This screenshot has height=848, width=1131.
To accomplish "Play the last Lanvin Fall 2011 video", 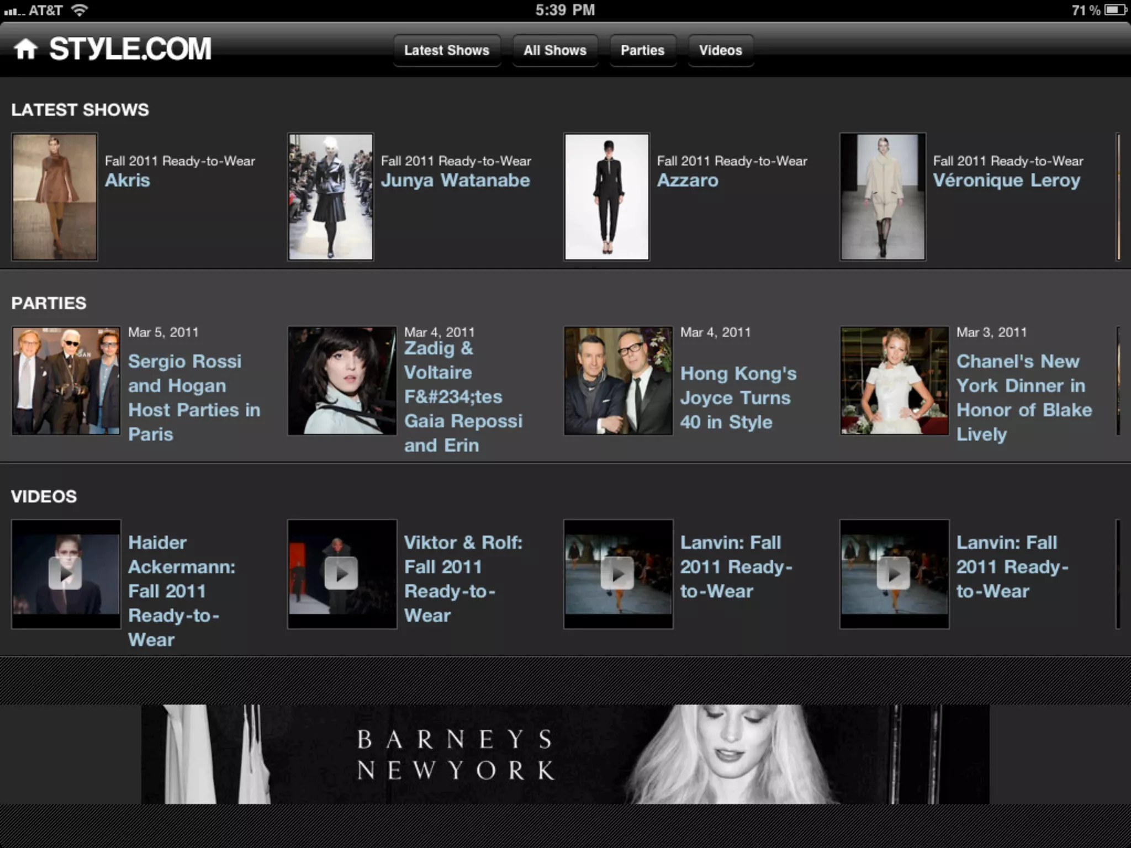I will point(894,574).
